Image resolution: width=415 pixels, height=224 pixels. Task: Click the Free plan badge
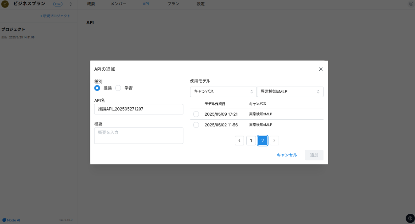58,4
